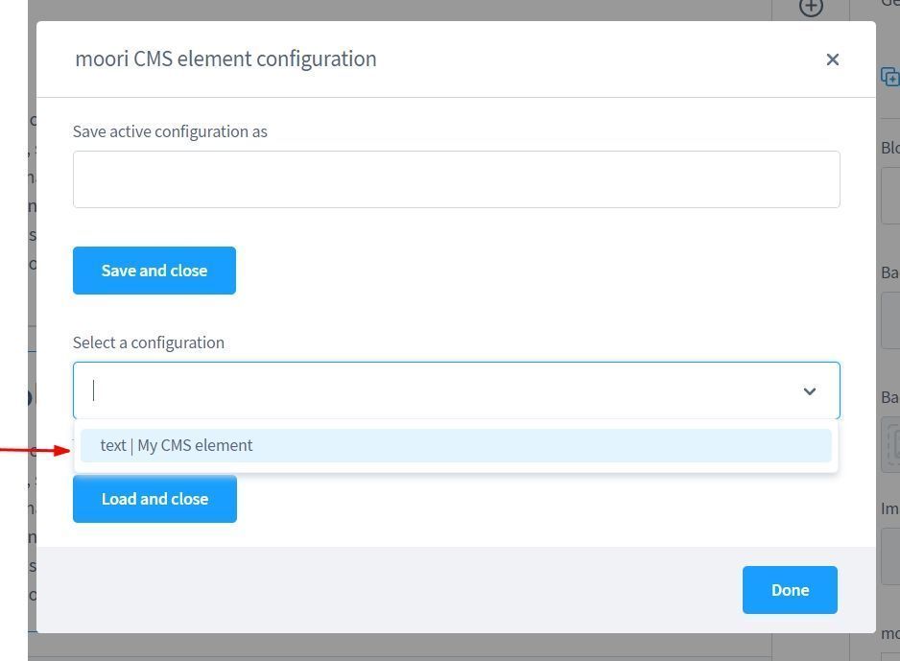This screenshot has width=900, height=661.
Task: Click the gray footer bar beside Done
Action: click(x=384, y=590)
